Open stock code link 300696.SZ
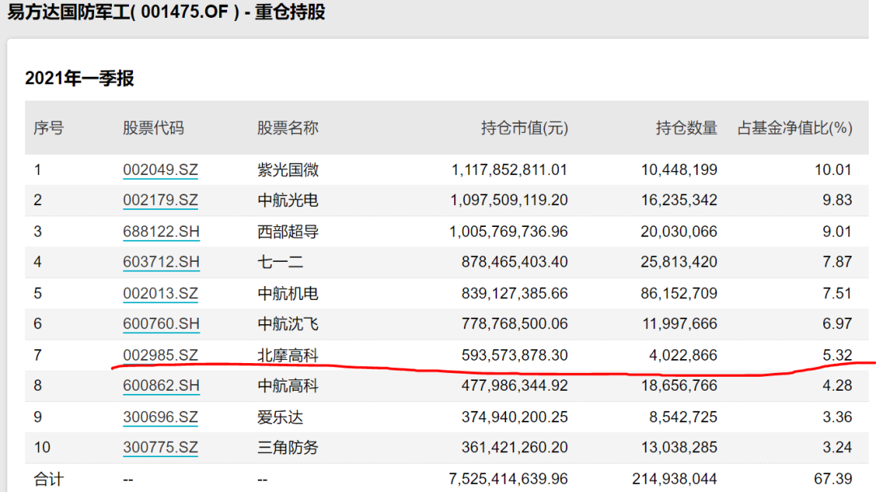The image size is (876, 492). 161,417
